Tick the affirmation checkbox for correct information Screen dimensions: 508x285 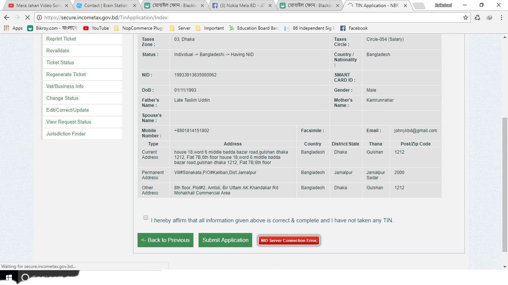pos(146,217)
